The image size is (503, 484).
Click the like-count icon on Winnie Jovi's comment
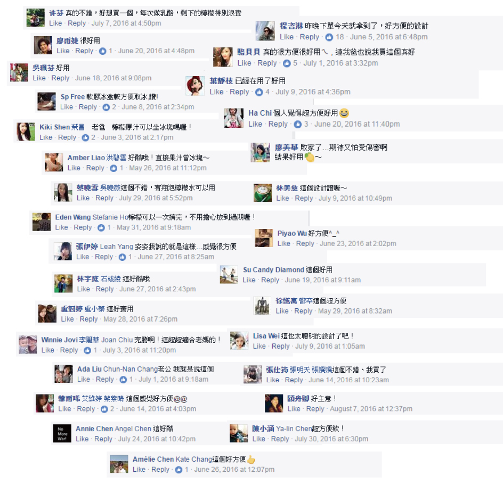click(87, 351)
